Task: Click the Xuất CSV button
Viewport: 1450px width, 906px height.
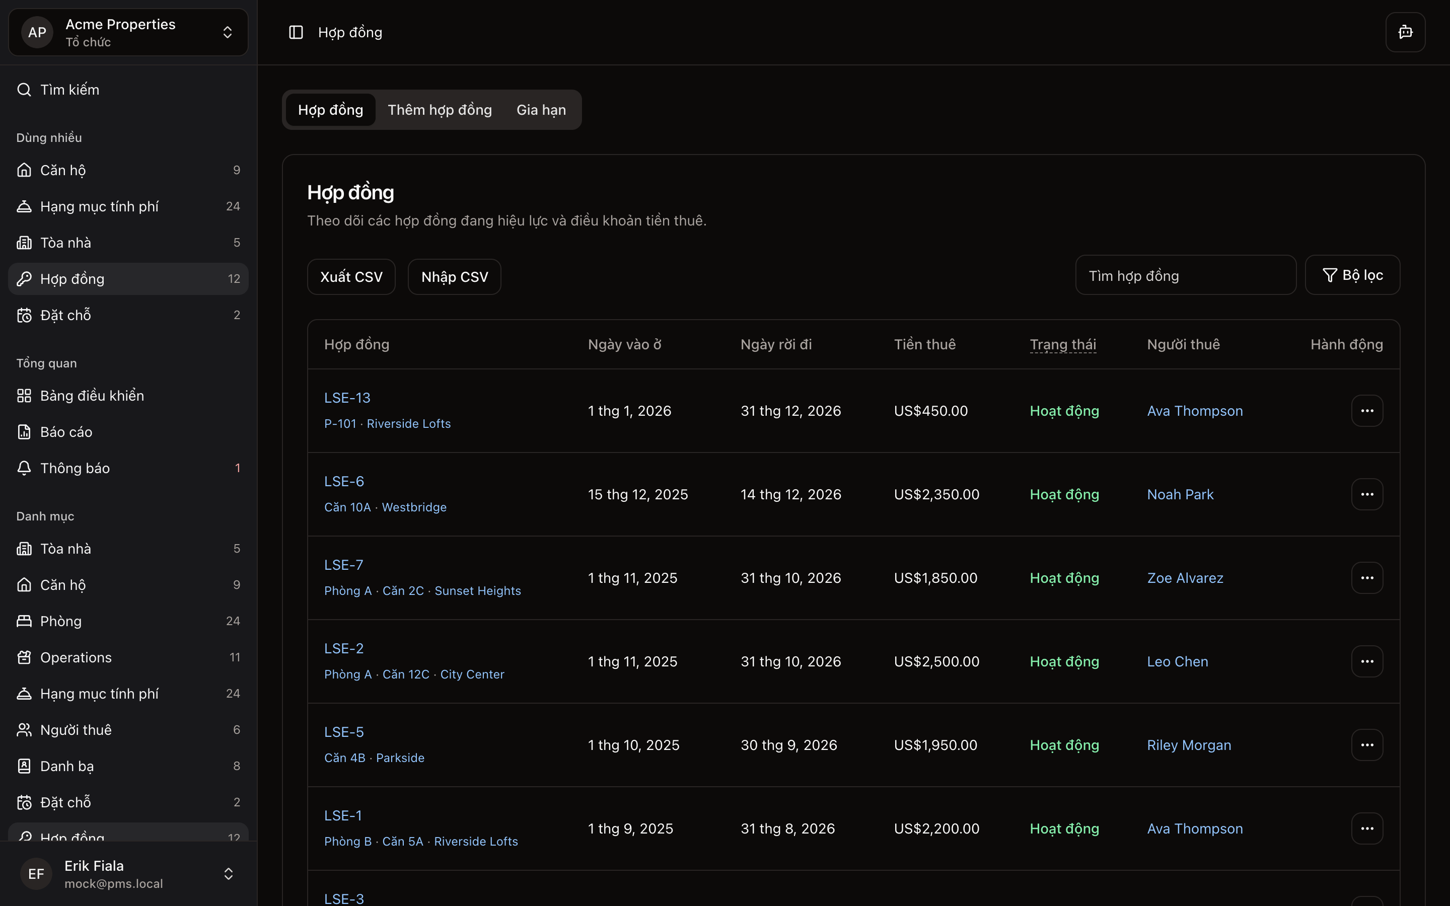Action: click(x=351, y=277)
